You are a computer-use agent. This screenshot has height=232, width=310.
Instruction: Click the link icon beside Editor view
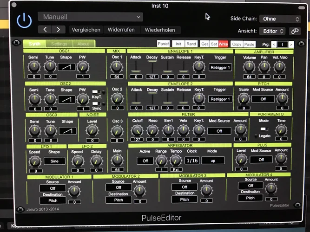point(294,31)
